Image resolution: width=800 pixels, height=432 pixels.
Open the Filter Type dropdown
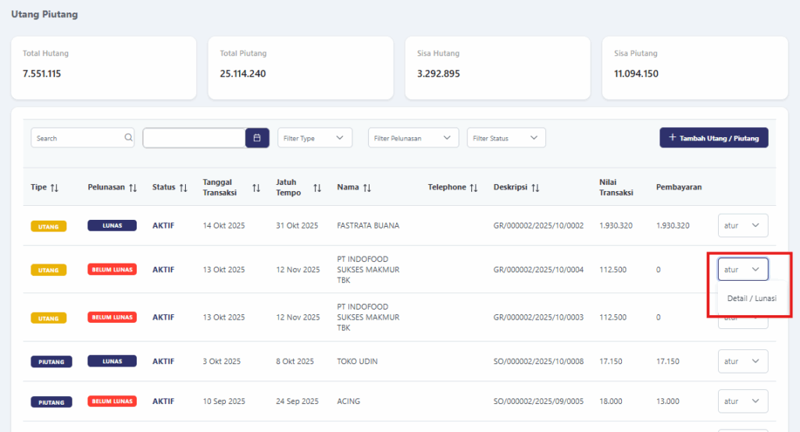pos(315,138)
